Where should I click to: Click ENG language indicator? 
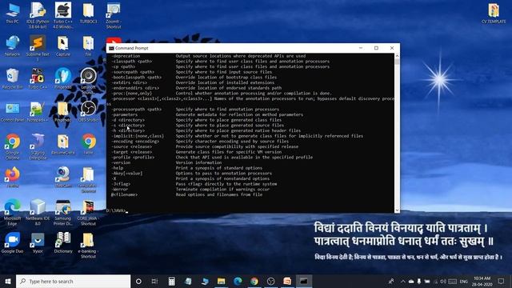(x=464, y=281)
